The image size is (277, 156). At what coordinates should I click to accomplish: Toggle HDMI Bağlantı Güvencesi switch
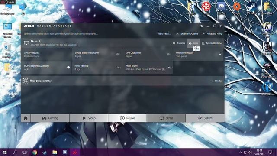click(x=68, y=68)
